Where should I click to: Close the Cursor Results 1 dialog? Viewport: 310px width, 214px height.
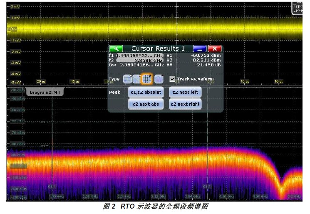click(x=215, y=49)
